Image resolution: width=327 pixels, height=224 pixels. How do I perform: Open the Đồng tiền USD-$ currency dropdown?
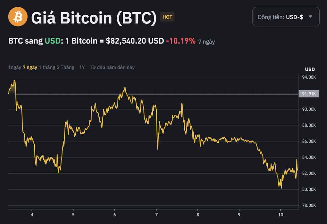pos(286,17)
